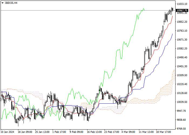Select the current price label 10967.70

(x=182, y=11)
